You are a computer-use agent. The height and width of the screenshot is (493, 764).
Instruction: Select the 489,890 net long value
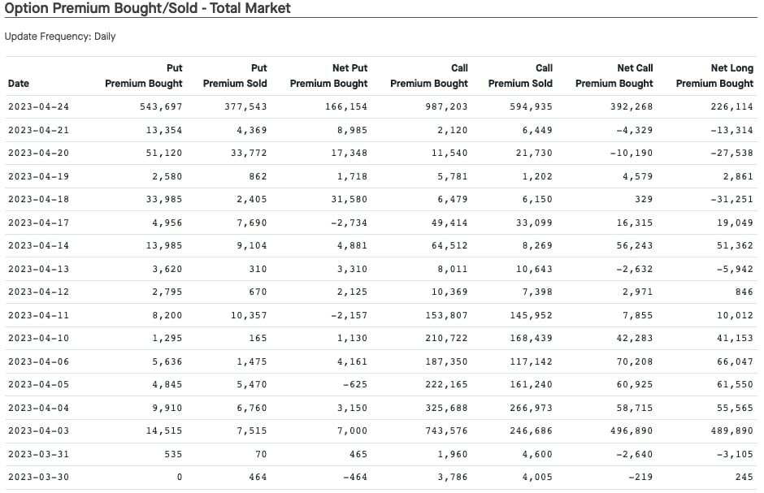pyautogui.click(x=732, y=430)
